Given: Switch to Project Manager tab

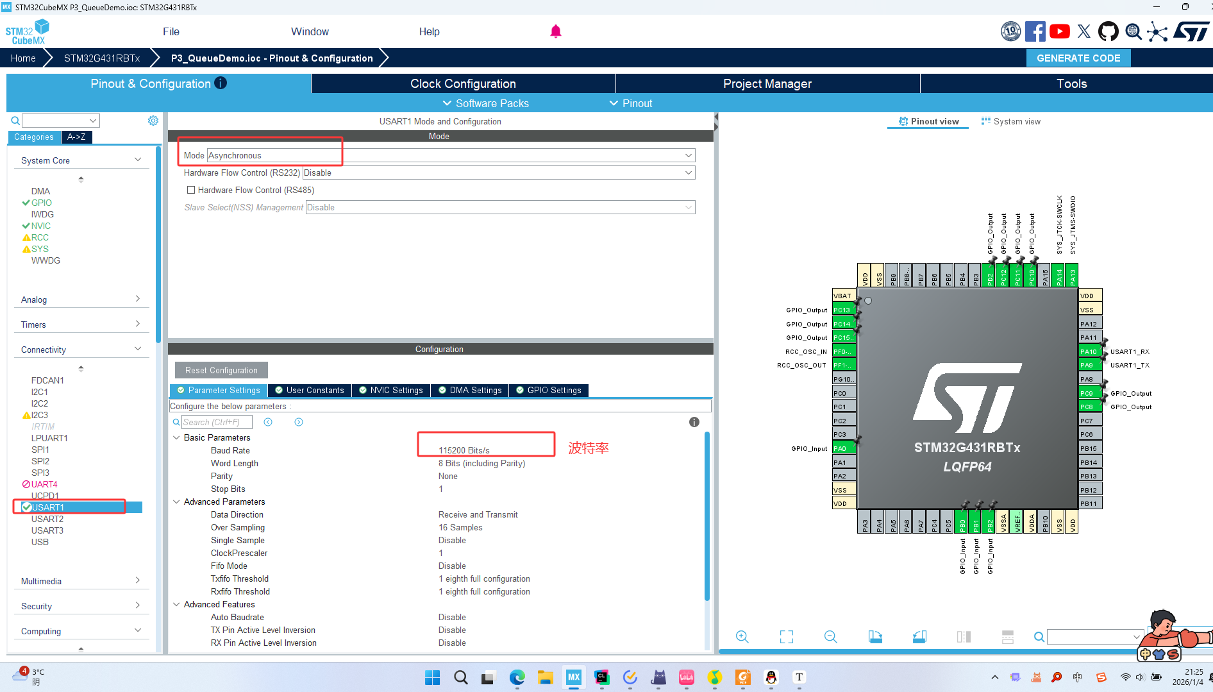Looking at the screenshot, I should [768, 83].
